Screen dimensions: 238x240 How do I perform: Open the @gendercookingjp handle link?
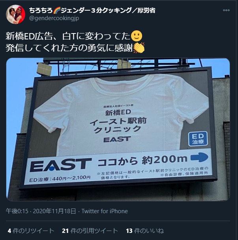[x=54, y=18]
